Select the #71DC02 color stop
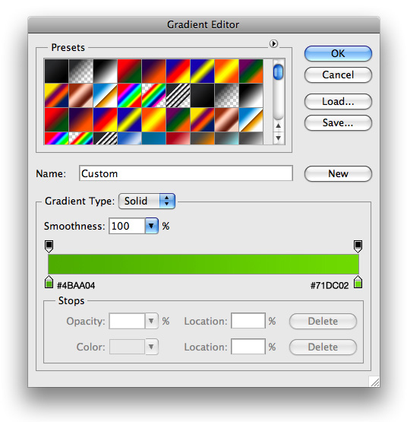407x422 pixels. [358, 282]
